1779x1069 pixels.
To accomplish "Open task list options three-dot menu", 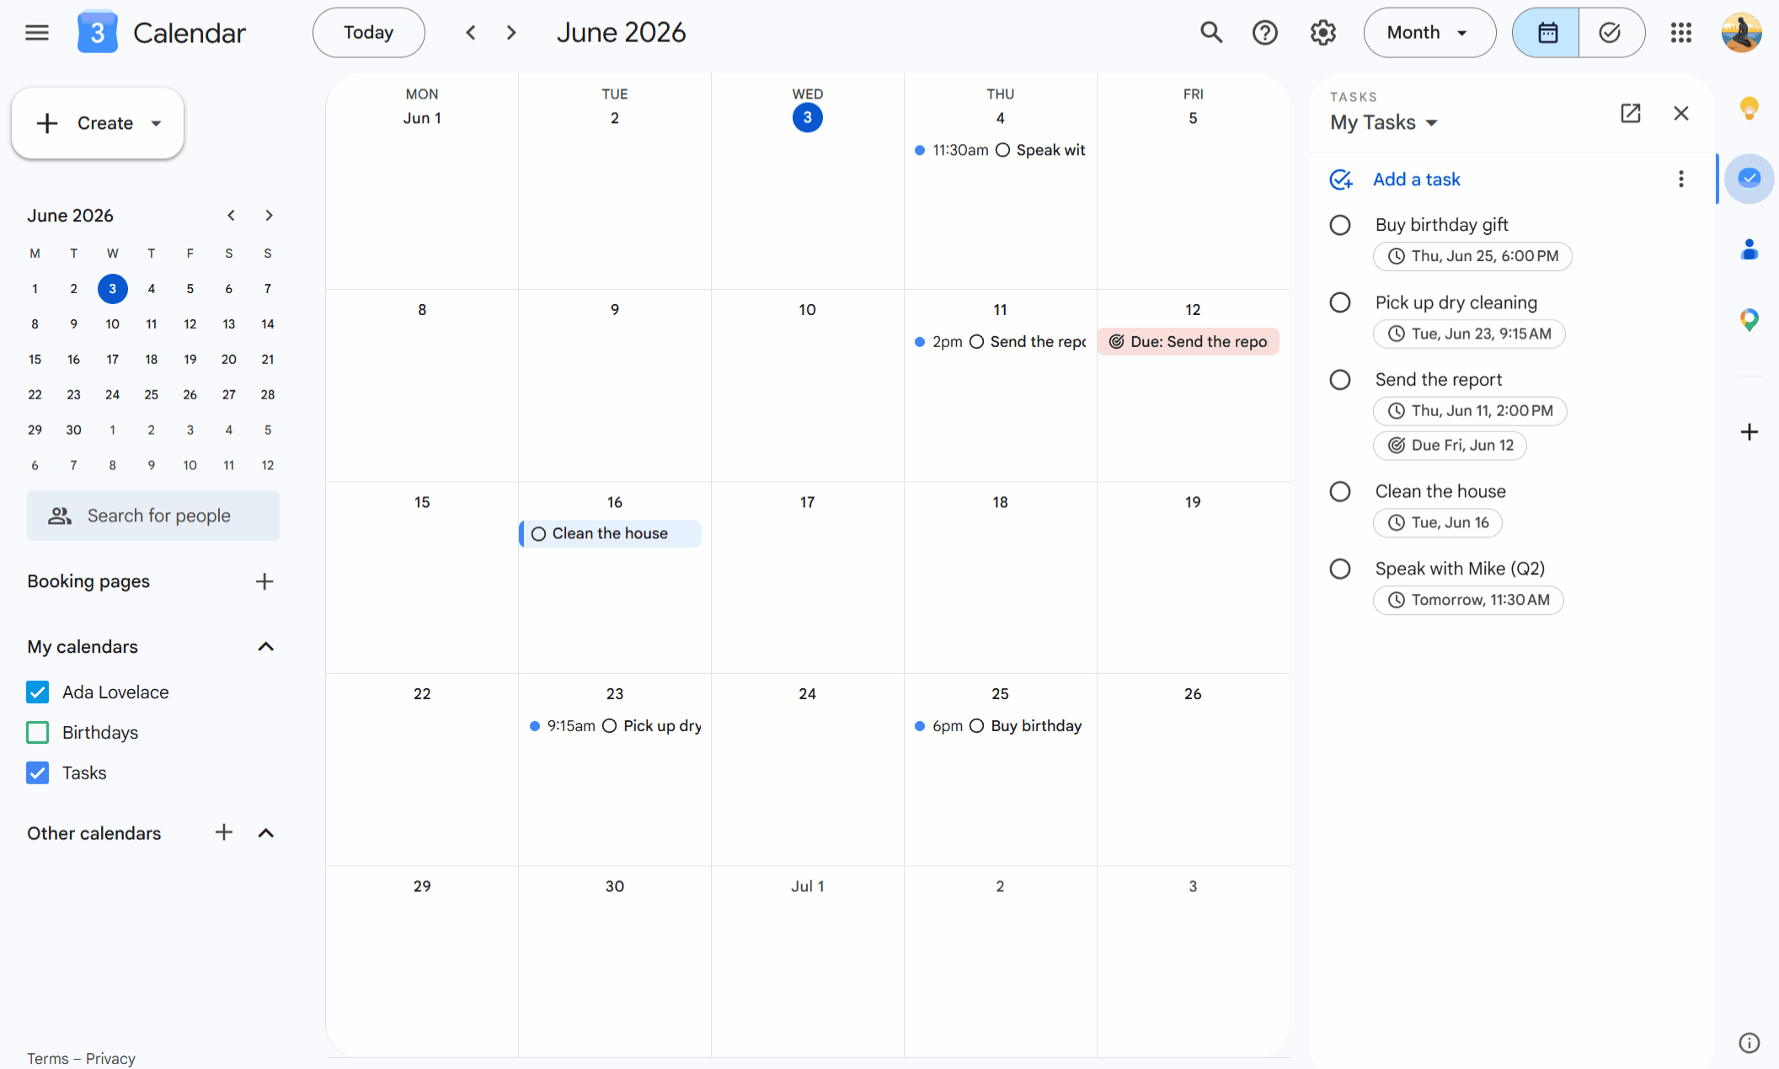I will [x=1681, y=179].
